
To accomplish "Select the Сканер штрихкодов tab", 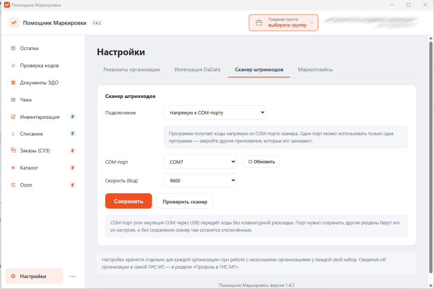I will 259,69.
